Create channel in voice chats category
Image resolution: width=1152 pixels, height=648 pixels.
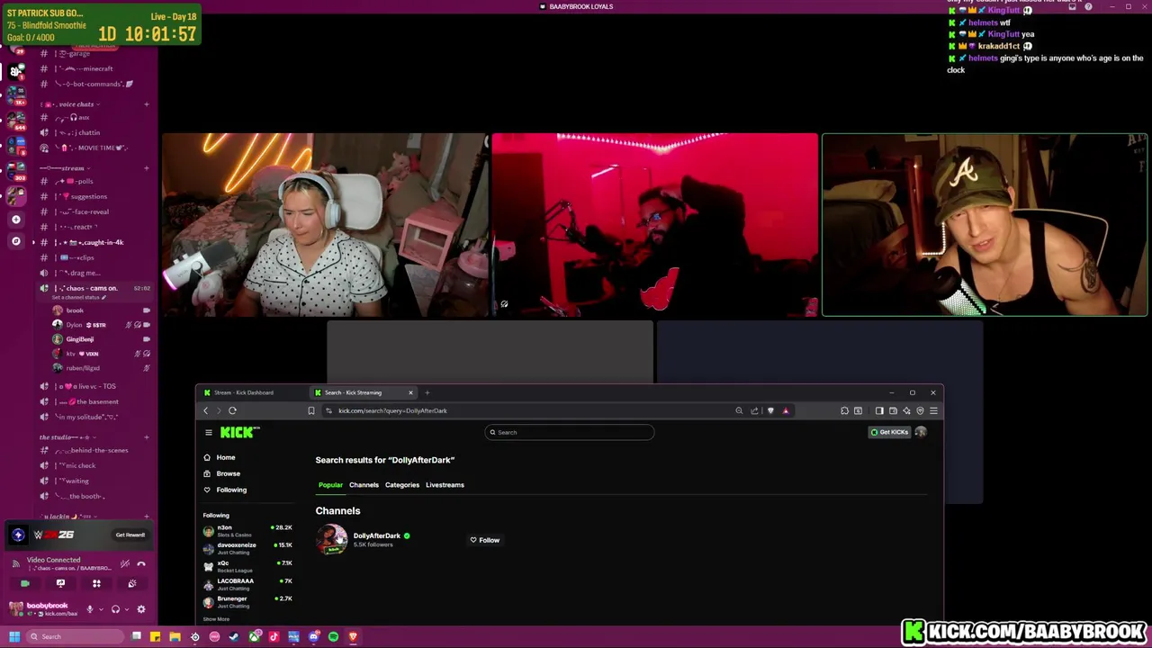coord(147,104)
